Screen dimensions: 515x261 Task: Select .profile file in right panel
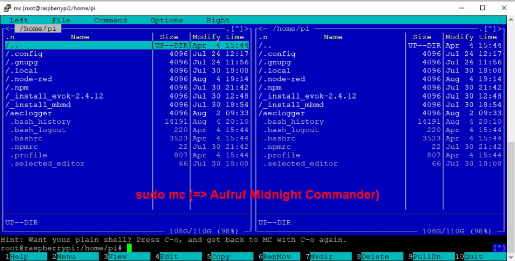[380, 155]
